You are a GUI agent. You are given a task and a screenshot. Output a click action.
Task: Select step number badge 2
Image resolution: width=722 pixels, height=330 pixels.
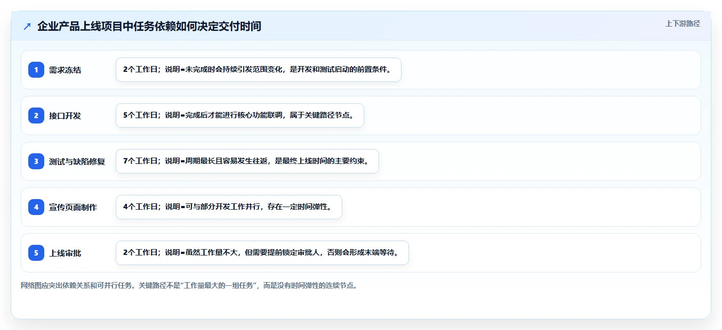point(36,115)
